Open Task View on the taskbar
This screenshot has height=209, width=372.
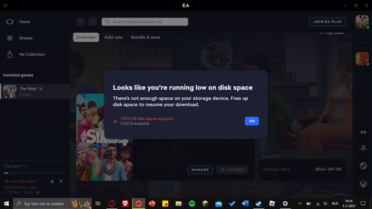pos(98,204)
